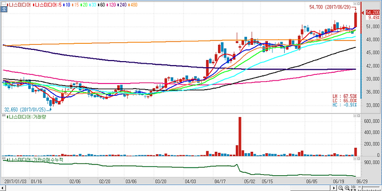
Task: Maximize the 거래량 volume pane
Action: 359,116
